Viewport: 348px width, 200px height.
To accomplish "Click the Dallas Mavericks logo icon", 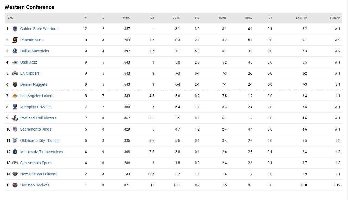I will point(15,51).
